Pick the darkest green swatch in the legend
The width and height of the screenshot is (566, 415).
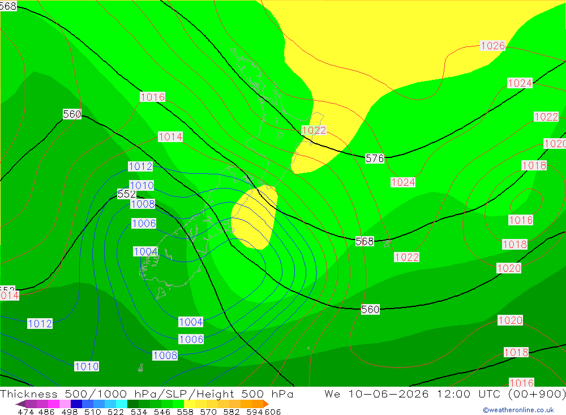pos(133,404)
